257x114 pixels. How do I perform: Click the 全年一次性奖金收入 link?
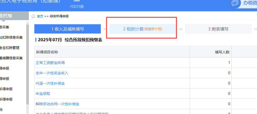[x=52, y=73]
